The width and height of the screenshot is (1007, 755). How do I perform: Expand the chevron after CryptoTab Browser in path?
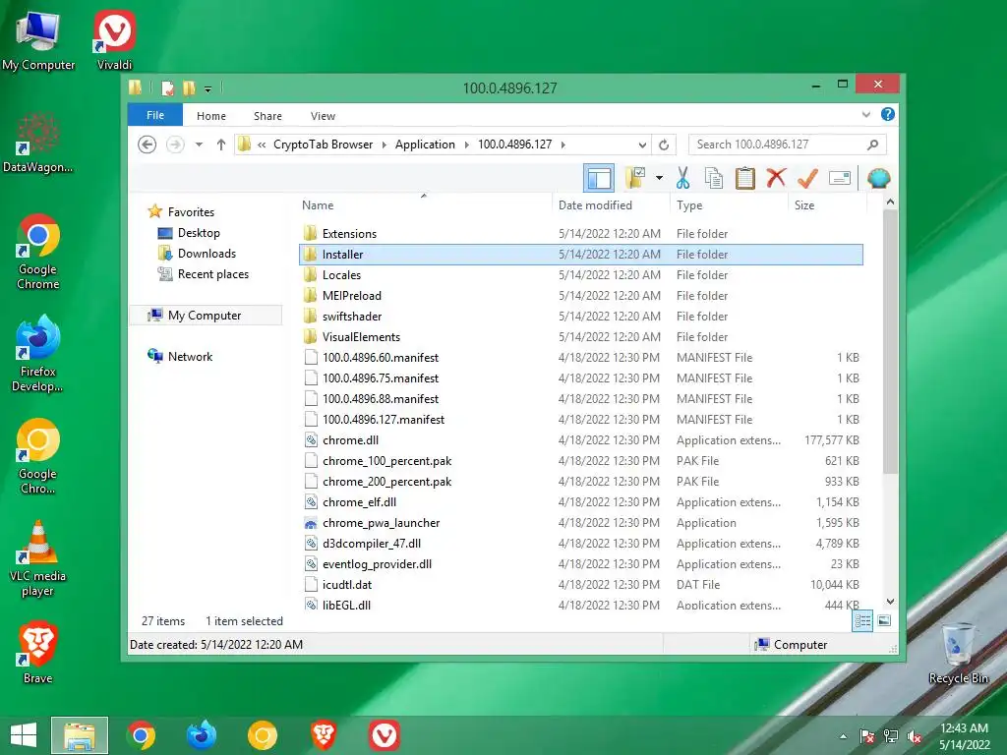(x=385, y=145)
